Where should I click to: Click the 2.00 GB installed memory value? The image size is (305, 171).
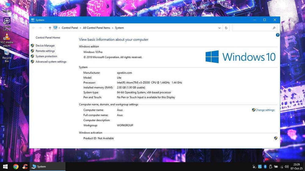[x=131, y=88]
